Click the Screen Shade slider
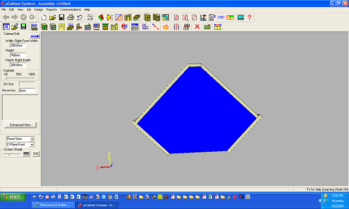This screenshot has height=209, width=349. coord(11,154)
